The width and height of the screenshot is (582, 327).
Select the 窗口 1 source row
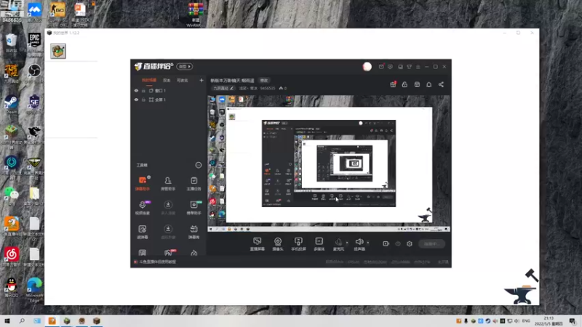(x=169, y=90)
